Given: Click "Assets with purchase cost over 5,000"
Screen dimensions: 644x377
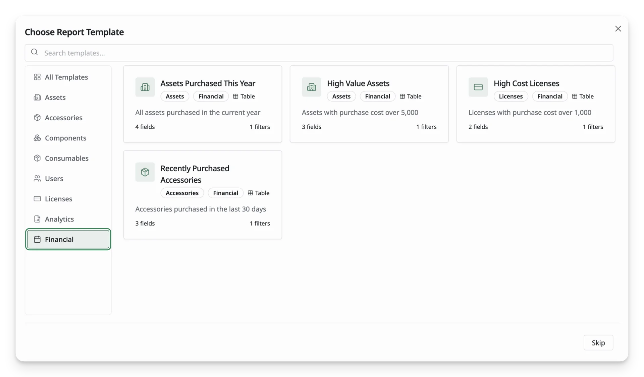Looking at the screenshot, I should click(x=360, y=113).
